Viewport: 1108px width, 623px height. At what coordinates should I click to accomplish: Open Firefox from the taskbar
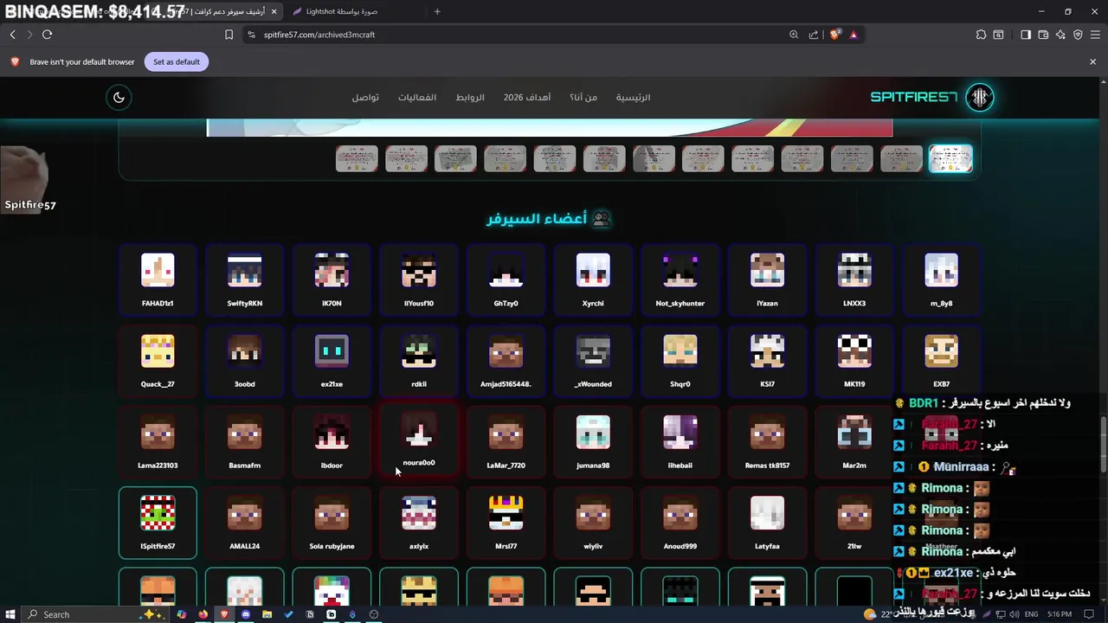[203, 614]
